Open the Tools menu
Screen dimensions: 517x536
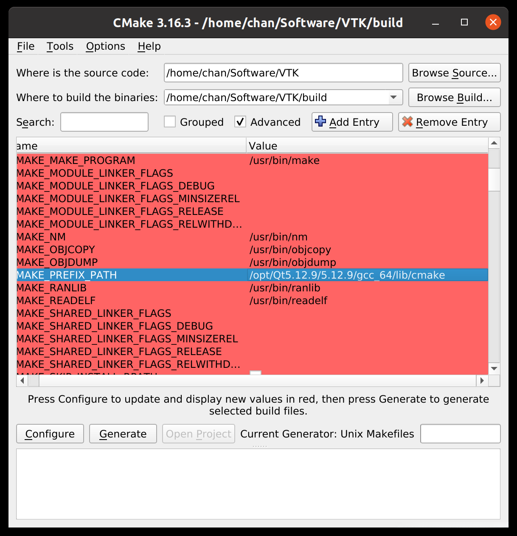tap(60, 46)
